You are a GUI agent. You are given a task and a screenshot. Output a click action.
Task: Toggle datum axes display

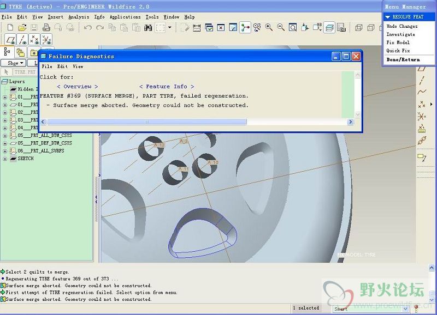pyautogui.click(x=22, y=39)
